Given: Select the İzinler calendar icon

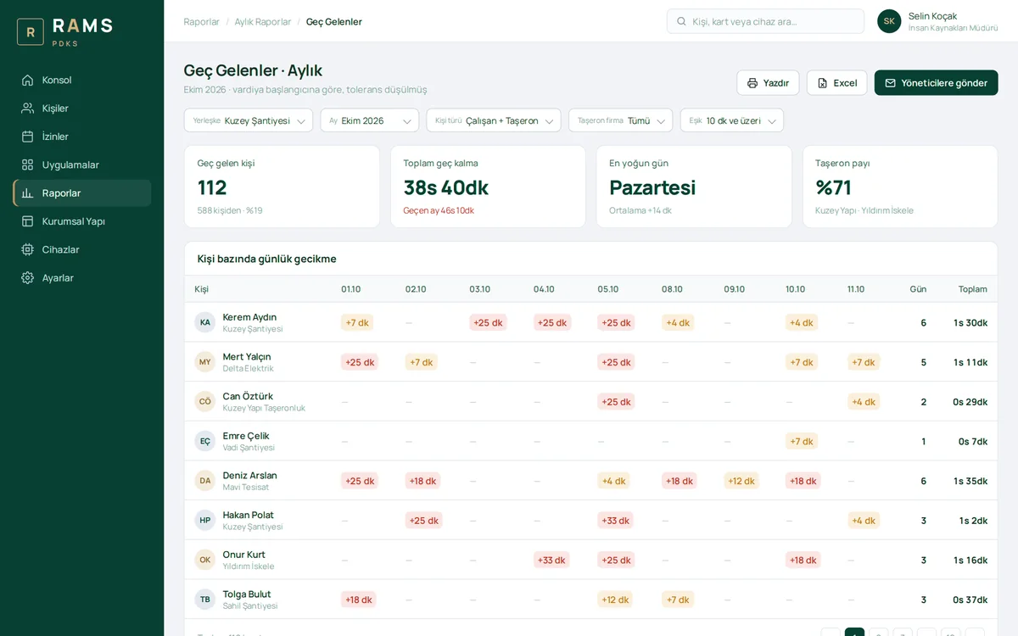Looking at the screenshot, I should pos(28,137).
